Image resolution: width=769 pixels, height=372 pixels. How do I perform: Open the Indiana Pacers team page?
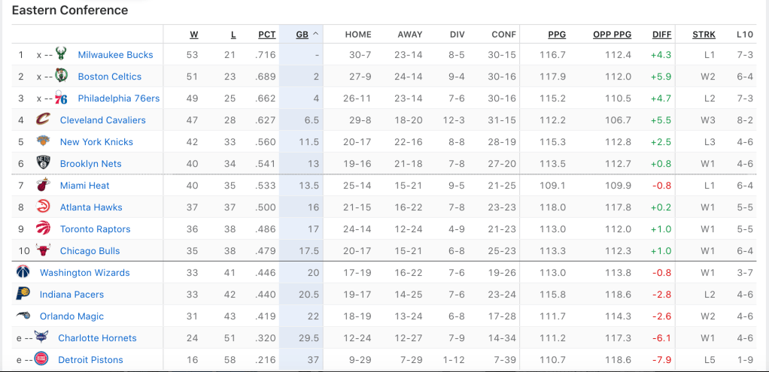click(71, 295)
